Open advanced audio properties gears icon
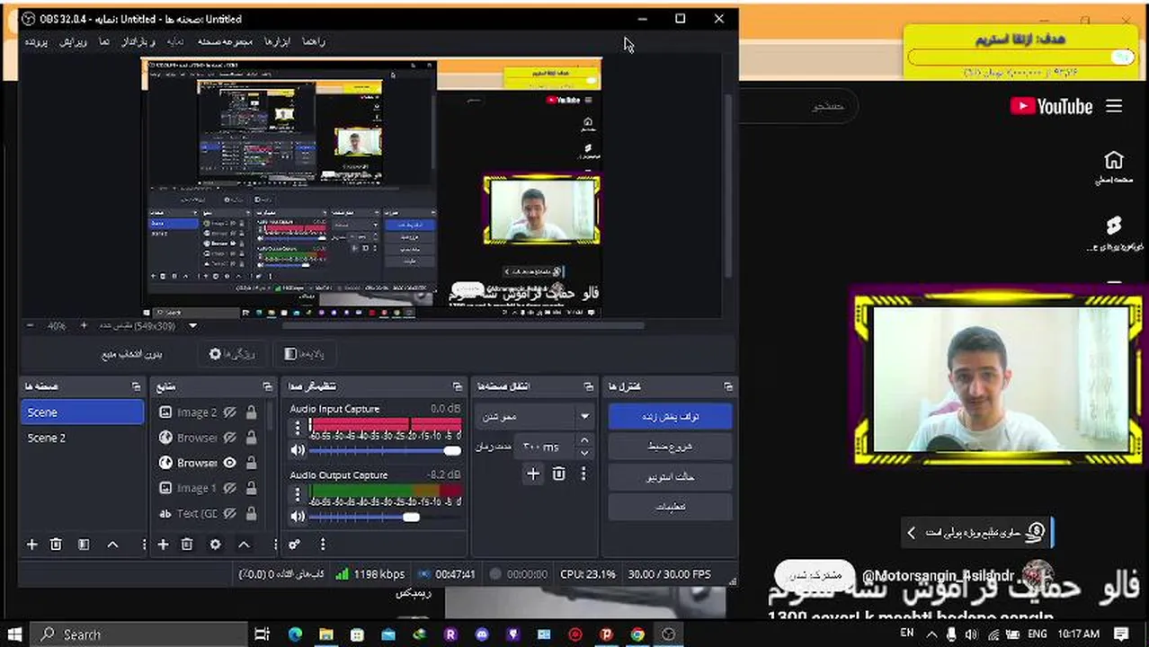Image resolution: width=1149 pixels, height=647 pixels. (294, 545)
